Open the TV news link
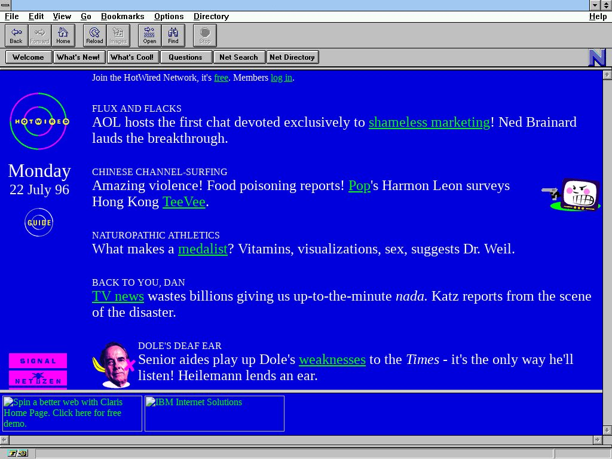This screenshot has width=612, height=459. pos(118,296)
